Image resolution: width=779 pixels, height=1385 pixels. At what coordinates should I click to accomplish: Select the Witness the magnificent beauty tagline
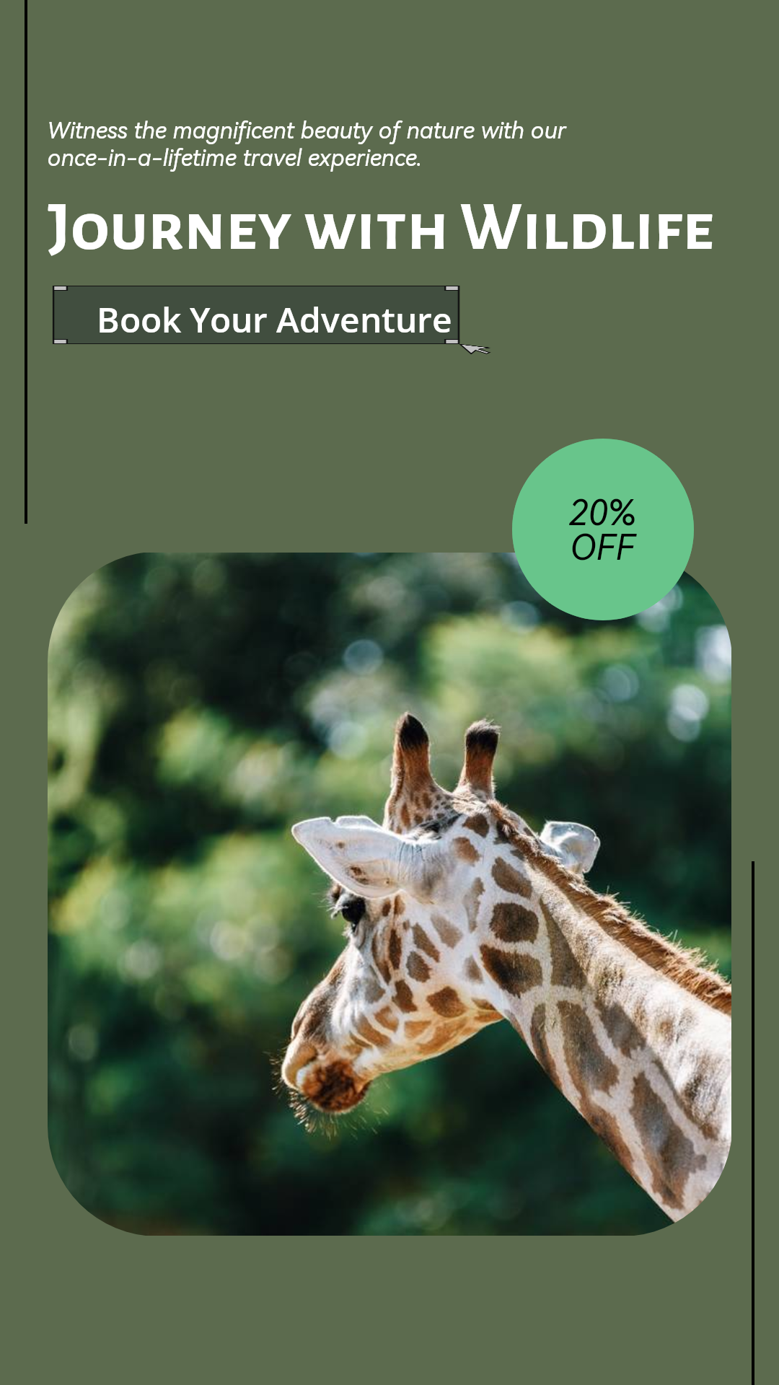(x=307, y=144)
